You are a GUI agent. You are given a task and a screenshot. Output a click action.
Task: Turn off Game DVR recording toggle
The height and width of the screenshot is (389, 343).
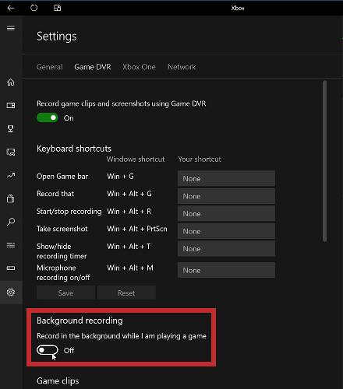[x=48, y=117]
